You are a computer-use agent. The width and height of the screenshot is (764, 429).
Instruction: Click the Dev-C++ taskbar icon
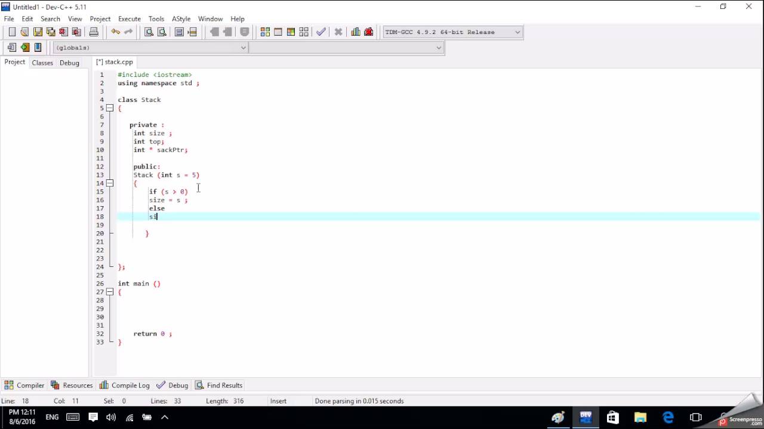click(x=586, y=416)
